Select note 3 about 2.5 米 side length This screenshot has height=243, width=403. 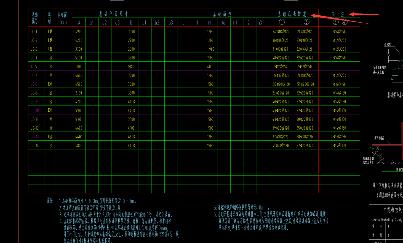coord(116,215)
